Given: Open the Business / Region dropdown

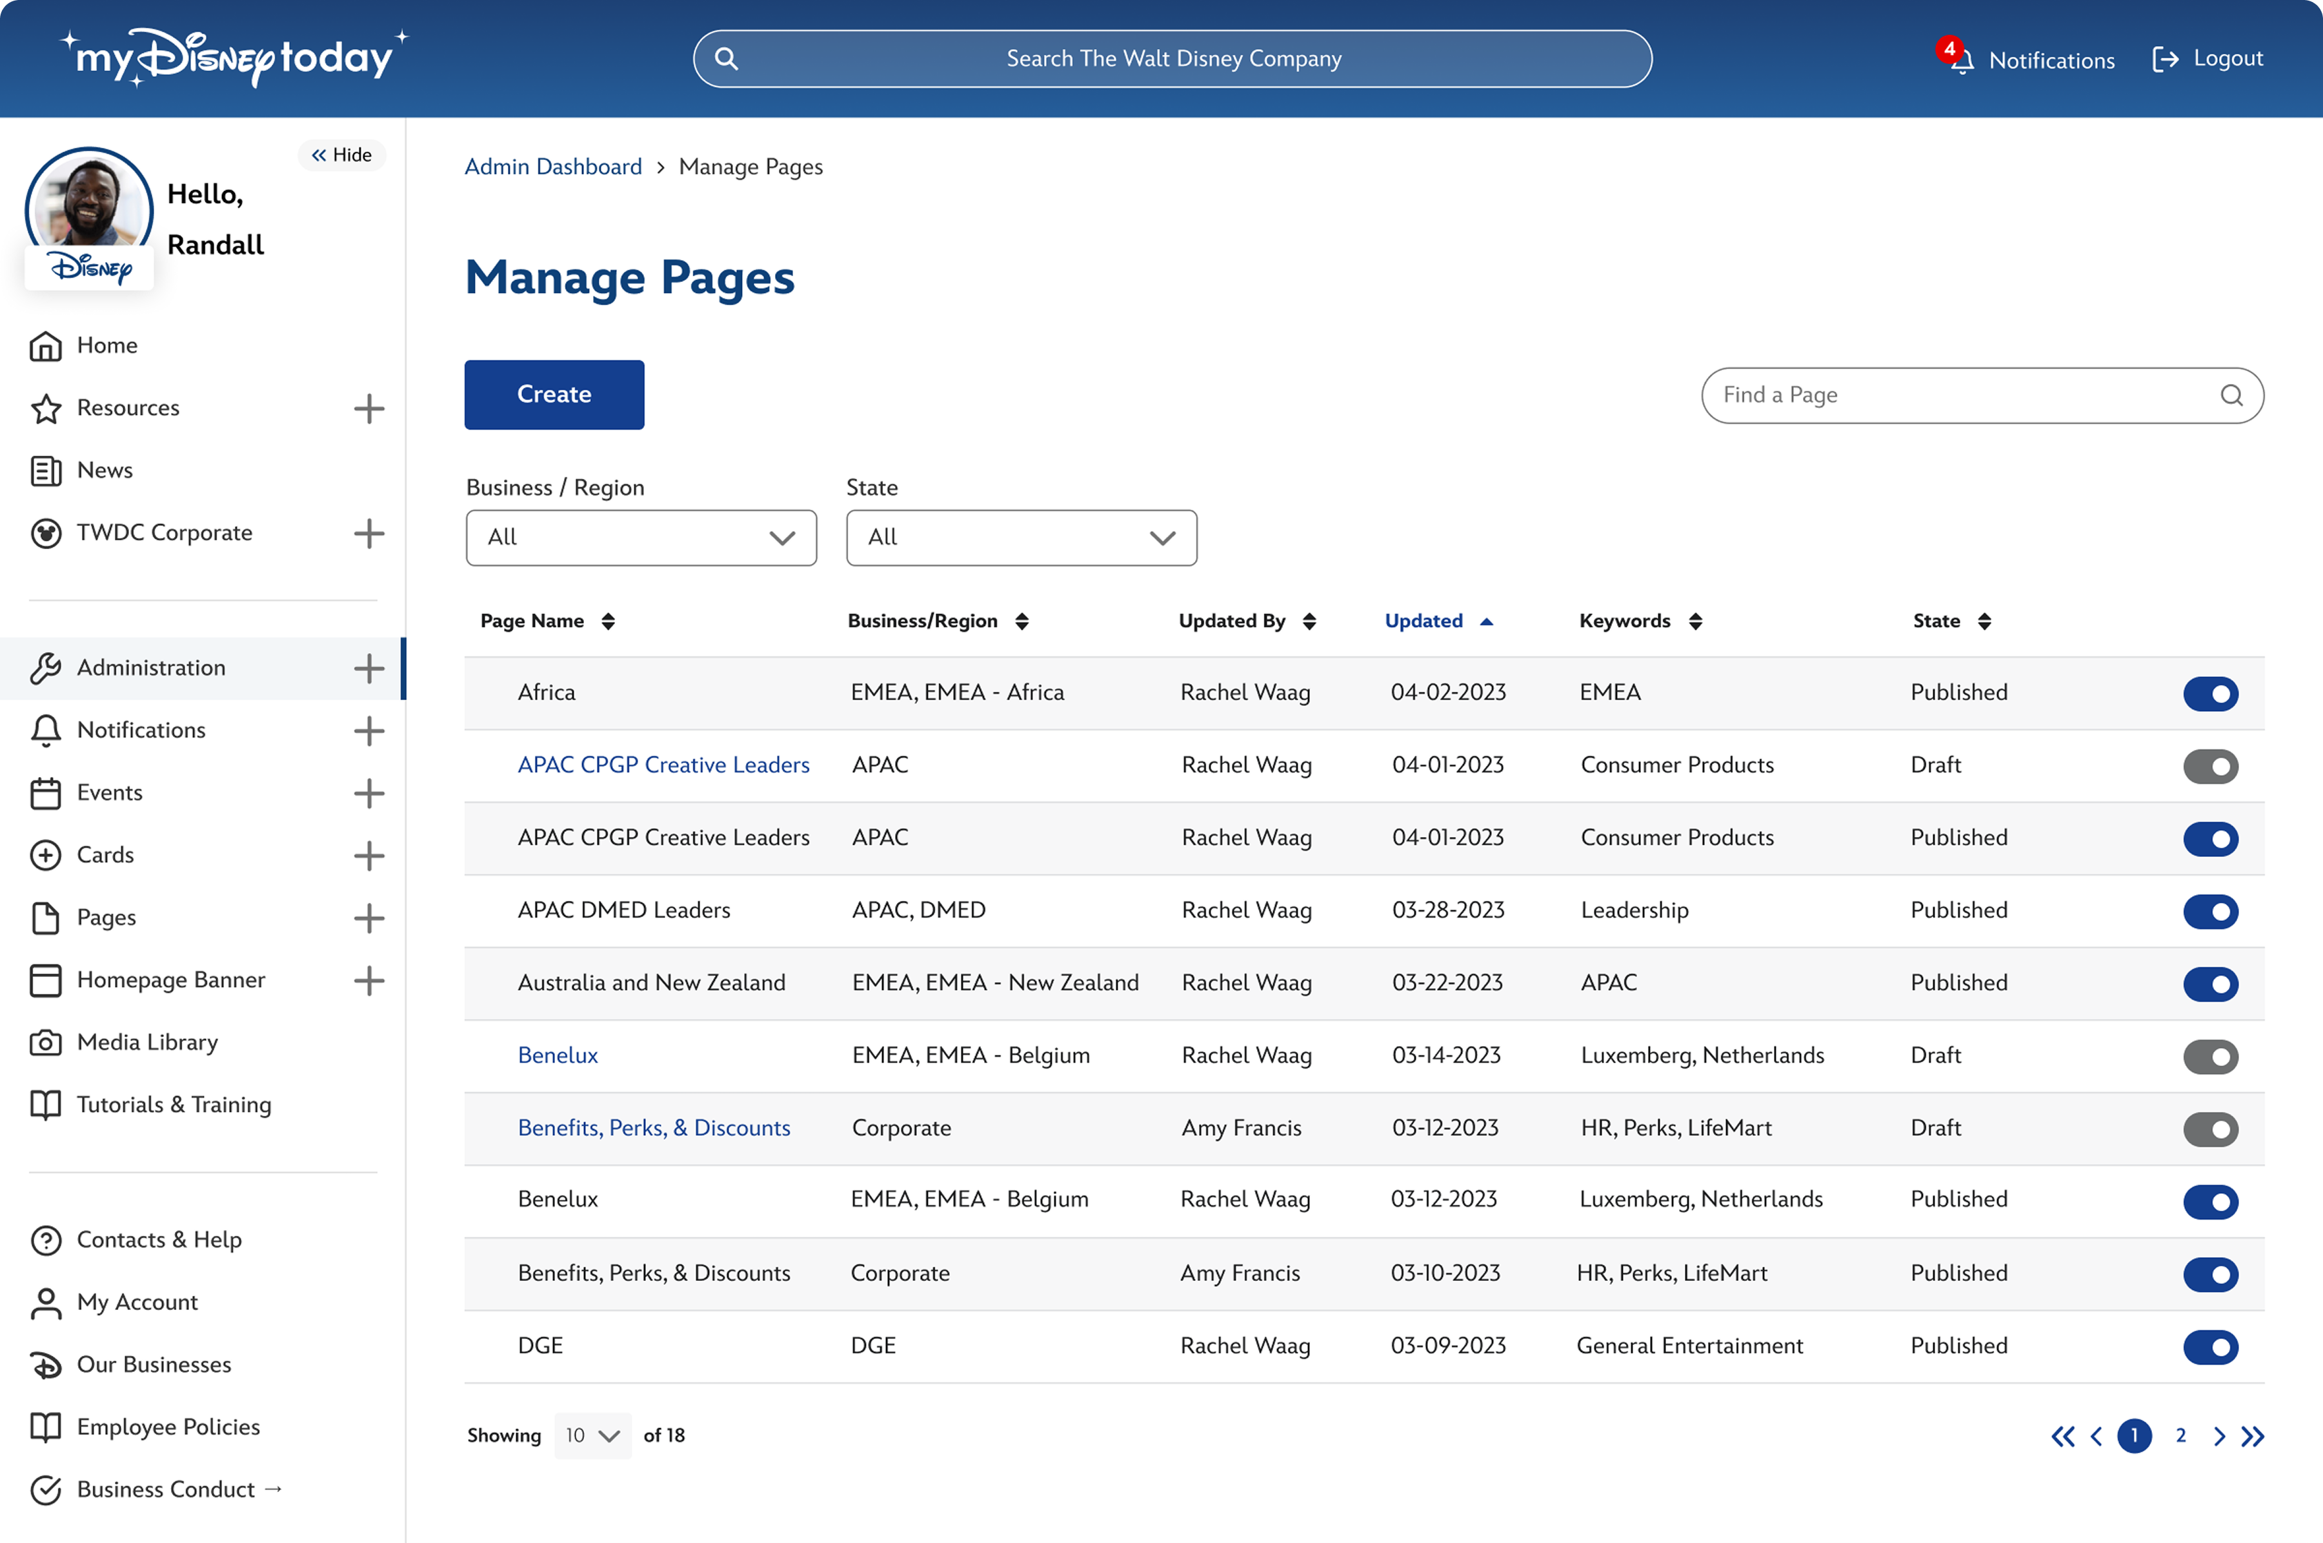Looking at the screenshot, I should pos(641,538).
